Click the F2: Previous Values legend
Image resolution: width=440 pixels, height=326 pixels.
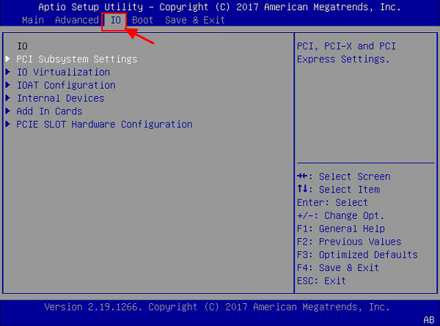pyautogui.click(x=349, y=242)
